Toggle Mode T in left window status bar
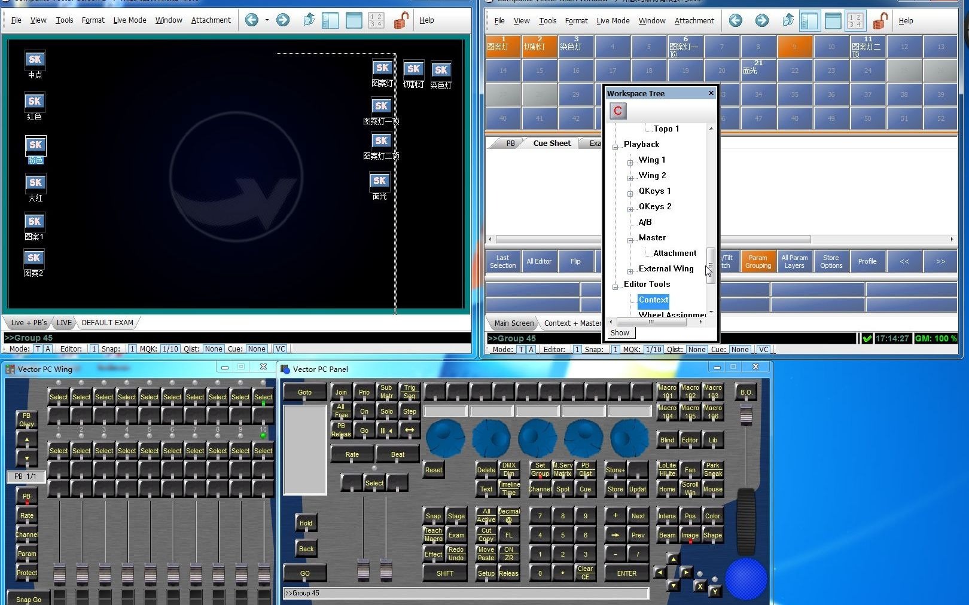The width and height of the screenshot is (969, 605). [38, 349]
